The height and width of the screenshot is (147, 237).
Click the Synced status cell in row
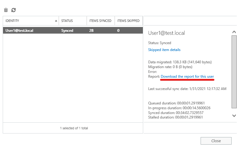point(67,31)
